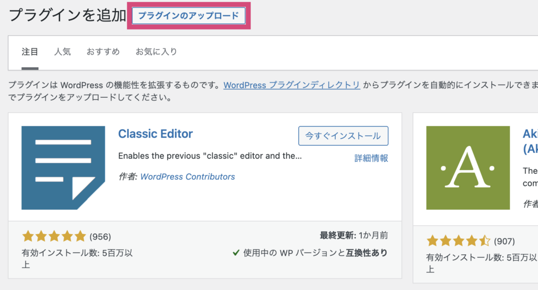Screen dimensions: 538x290
Task: Open the WordPress プラグインディレクトリ link
Action: coord(292,85)
